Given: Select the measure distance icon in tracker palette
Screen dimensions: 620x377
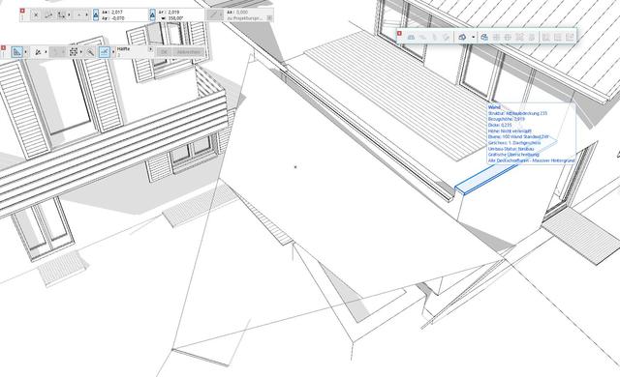Looking at the screenshot, I should [49, 15].
